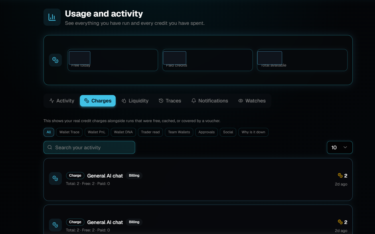
Task: Click the history clock icon on the Traces tab
Action: 161,101
